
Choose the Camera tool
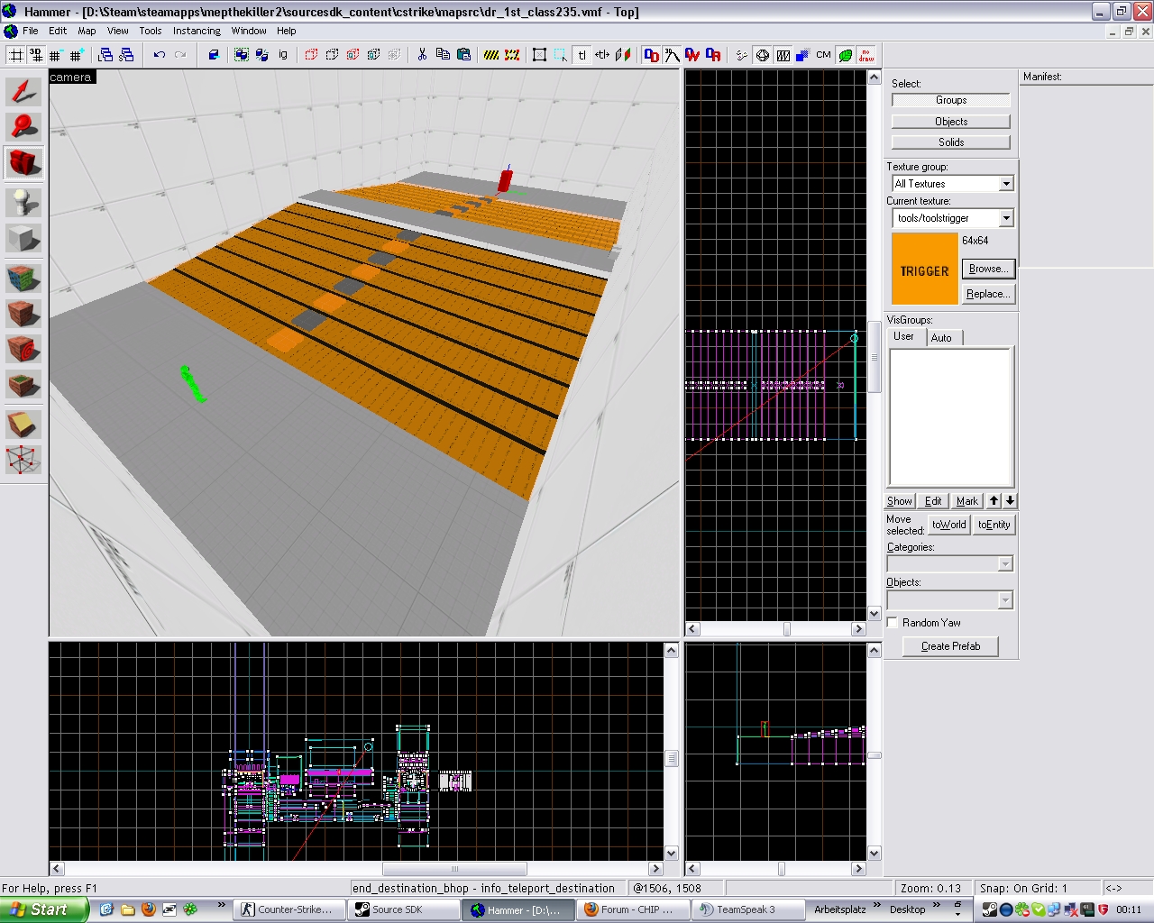23,163
